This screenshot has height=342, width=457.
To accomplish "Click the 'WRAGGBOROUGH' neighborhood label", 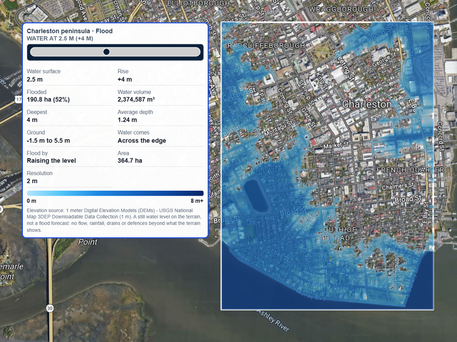I will point(341,9).
